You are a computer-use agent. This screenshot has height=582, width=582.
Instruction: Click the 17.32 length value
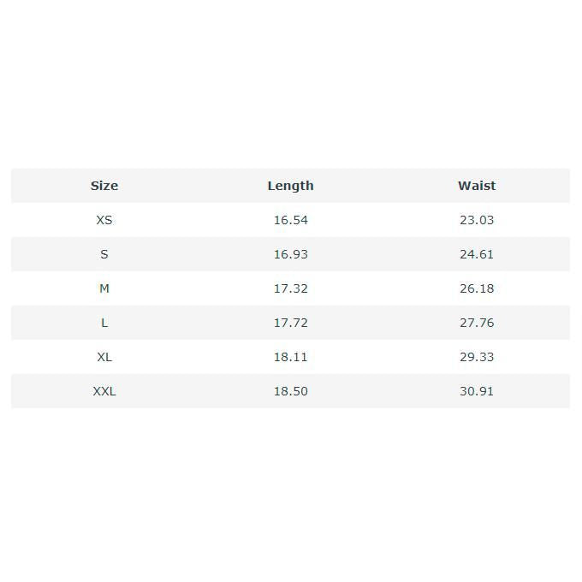[290, 288]
